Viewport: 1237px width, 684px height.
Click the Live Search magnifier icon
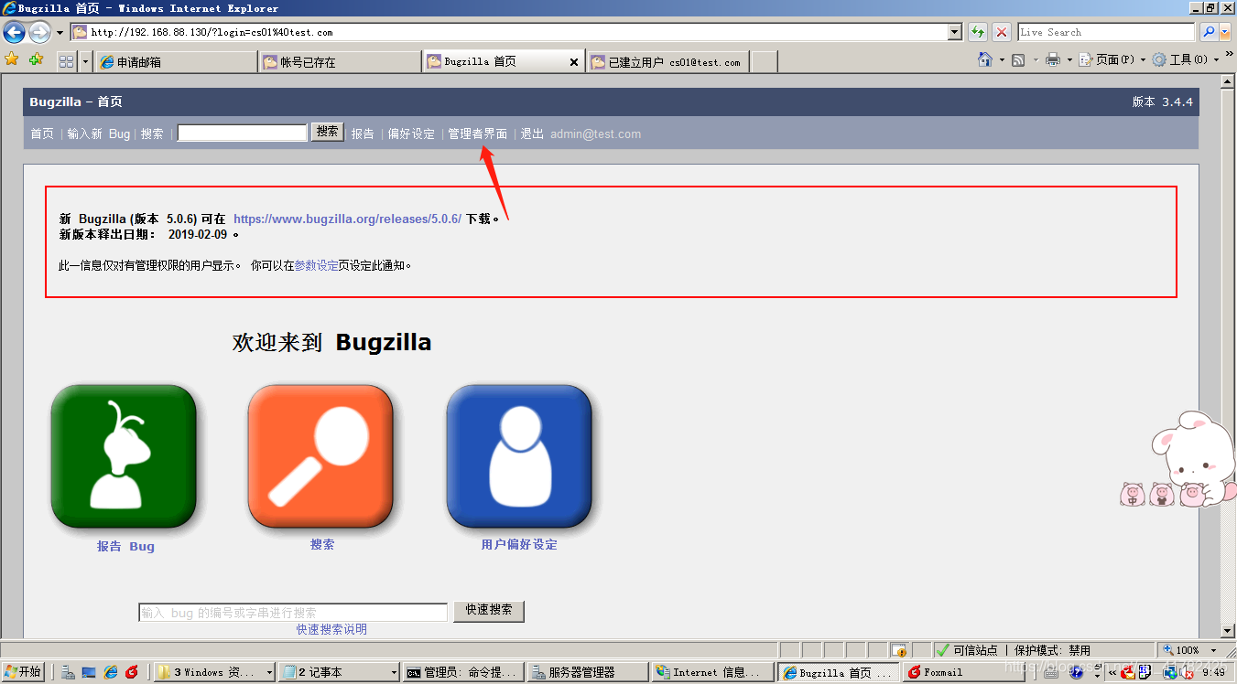point(1209,32)
